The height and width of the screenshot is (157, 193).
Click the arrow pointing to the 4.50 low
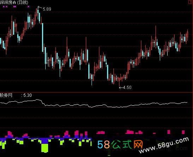coord(121,88)
